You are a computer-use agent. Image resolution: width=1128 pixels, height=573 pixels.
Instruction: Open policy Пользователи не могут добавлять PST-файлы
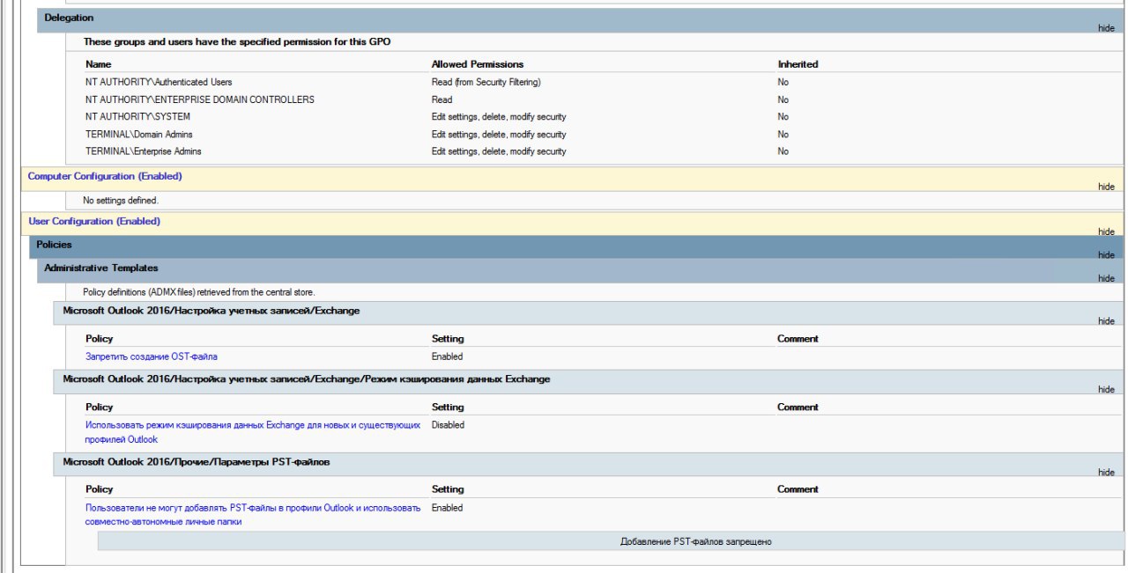tap(253, 514)
